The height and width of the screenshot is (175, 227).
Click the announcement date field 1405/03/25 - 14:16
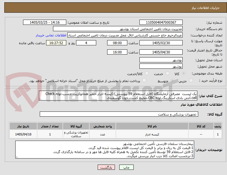45,22
